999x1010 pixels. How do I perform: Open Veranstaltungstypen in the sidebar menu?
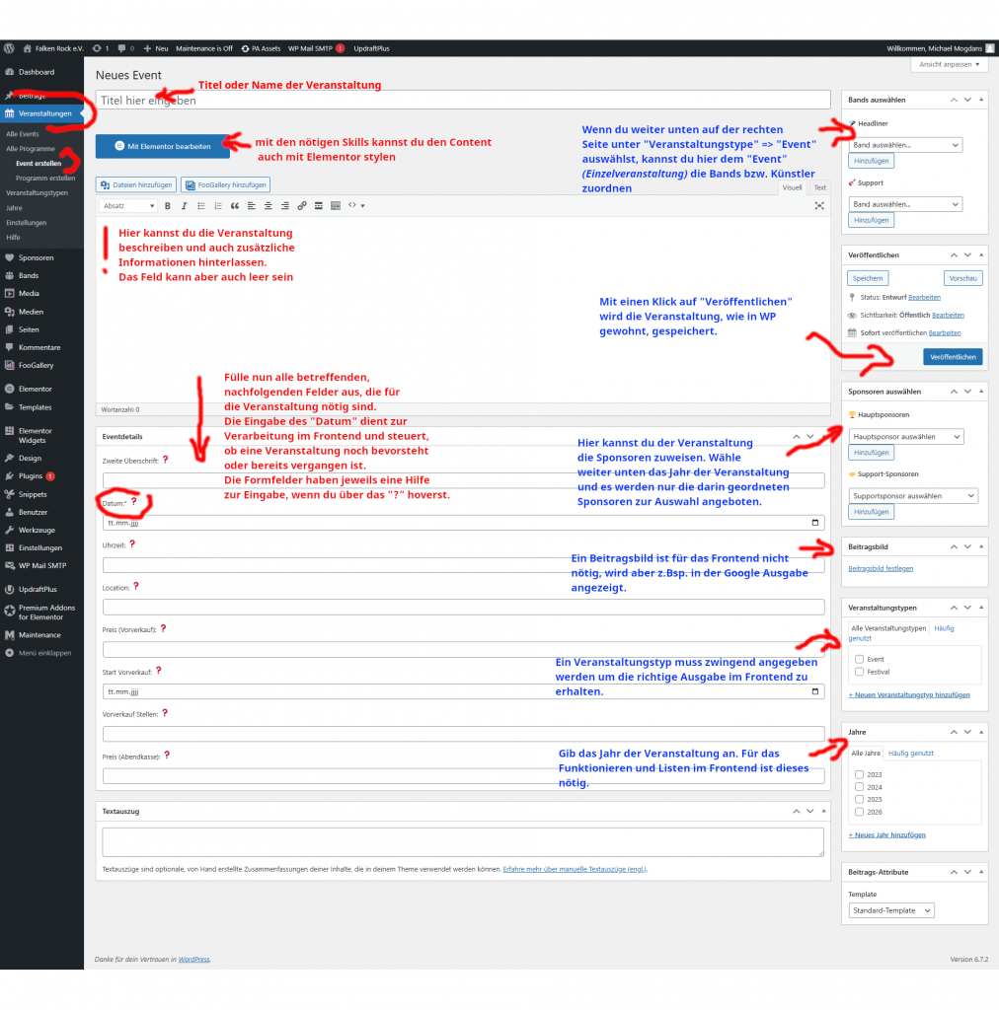[x=37, y=193]
